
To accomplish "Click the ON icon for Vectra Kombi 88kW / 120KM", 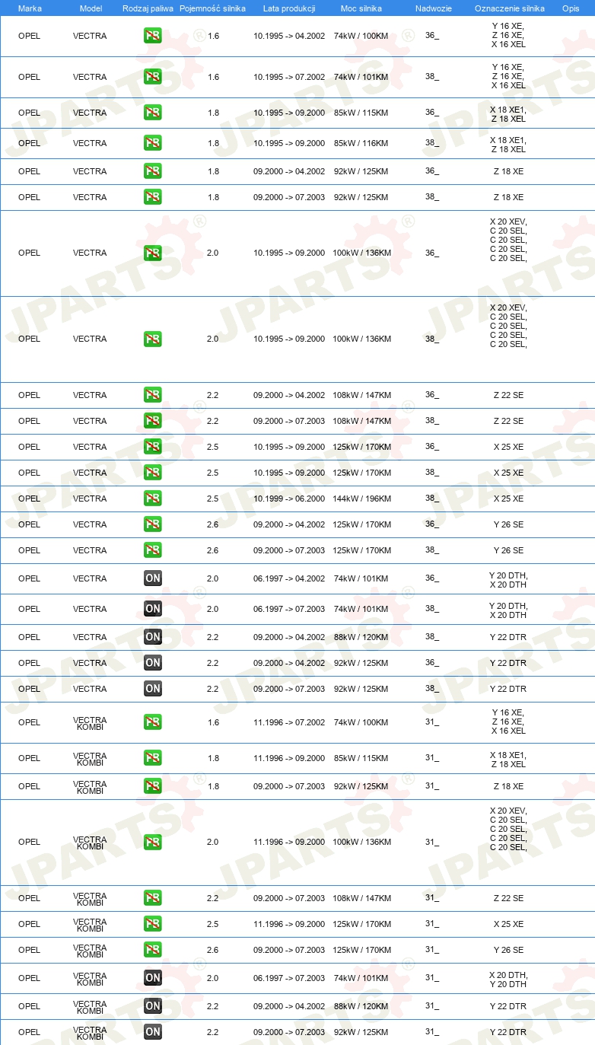I will (153, 1005).
